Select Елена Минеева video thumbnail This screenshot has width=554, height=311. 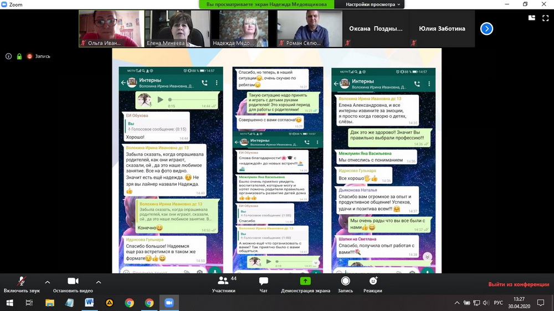pyautogui.click(x=177, y=29)
